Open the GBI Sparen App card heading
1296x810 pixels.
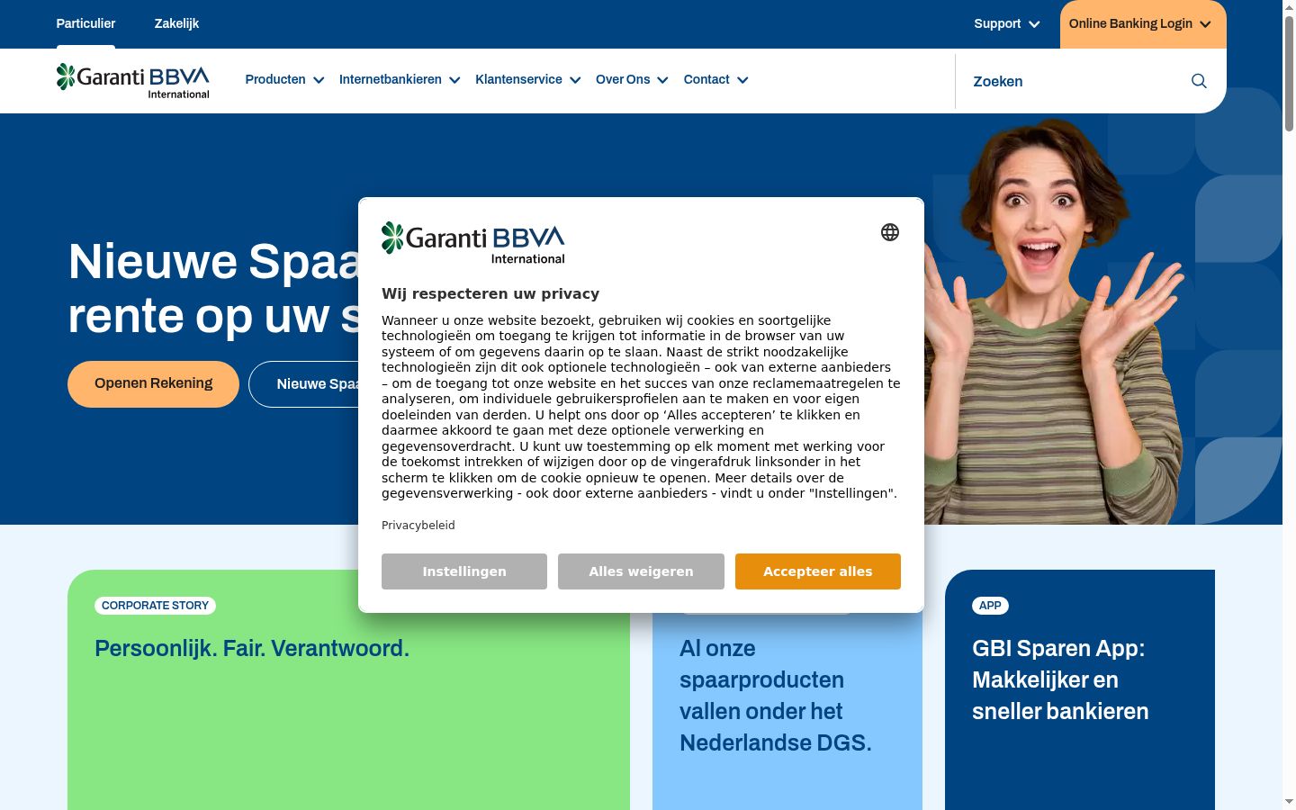coord(1060,679)
